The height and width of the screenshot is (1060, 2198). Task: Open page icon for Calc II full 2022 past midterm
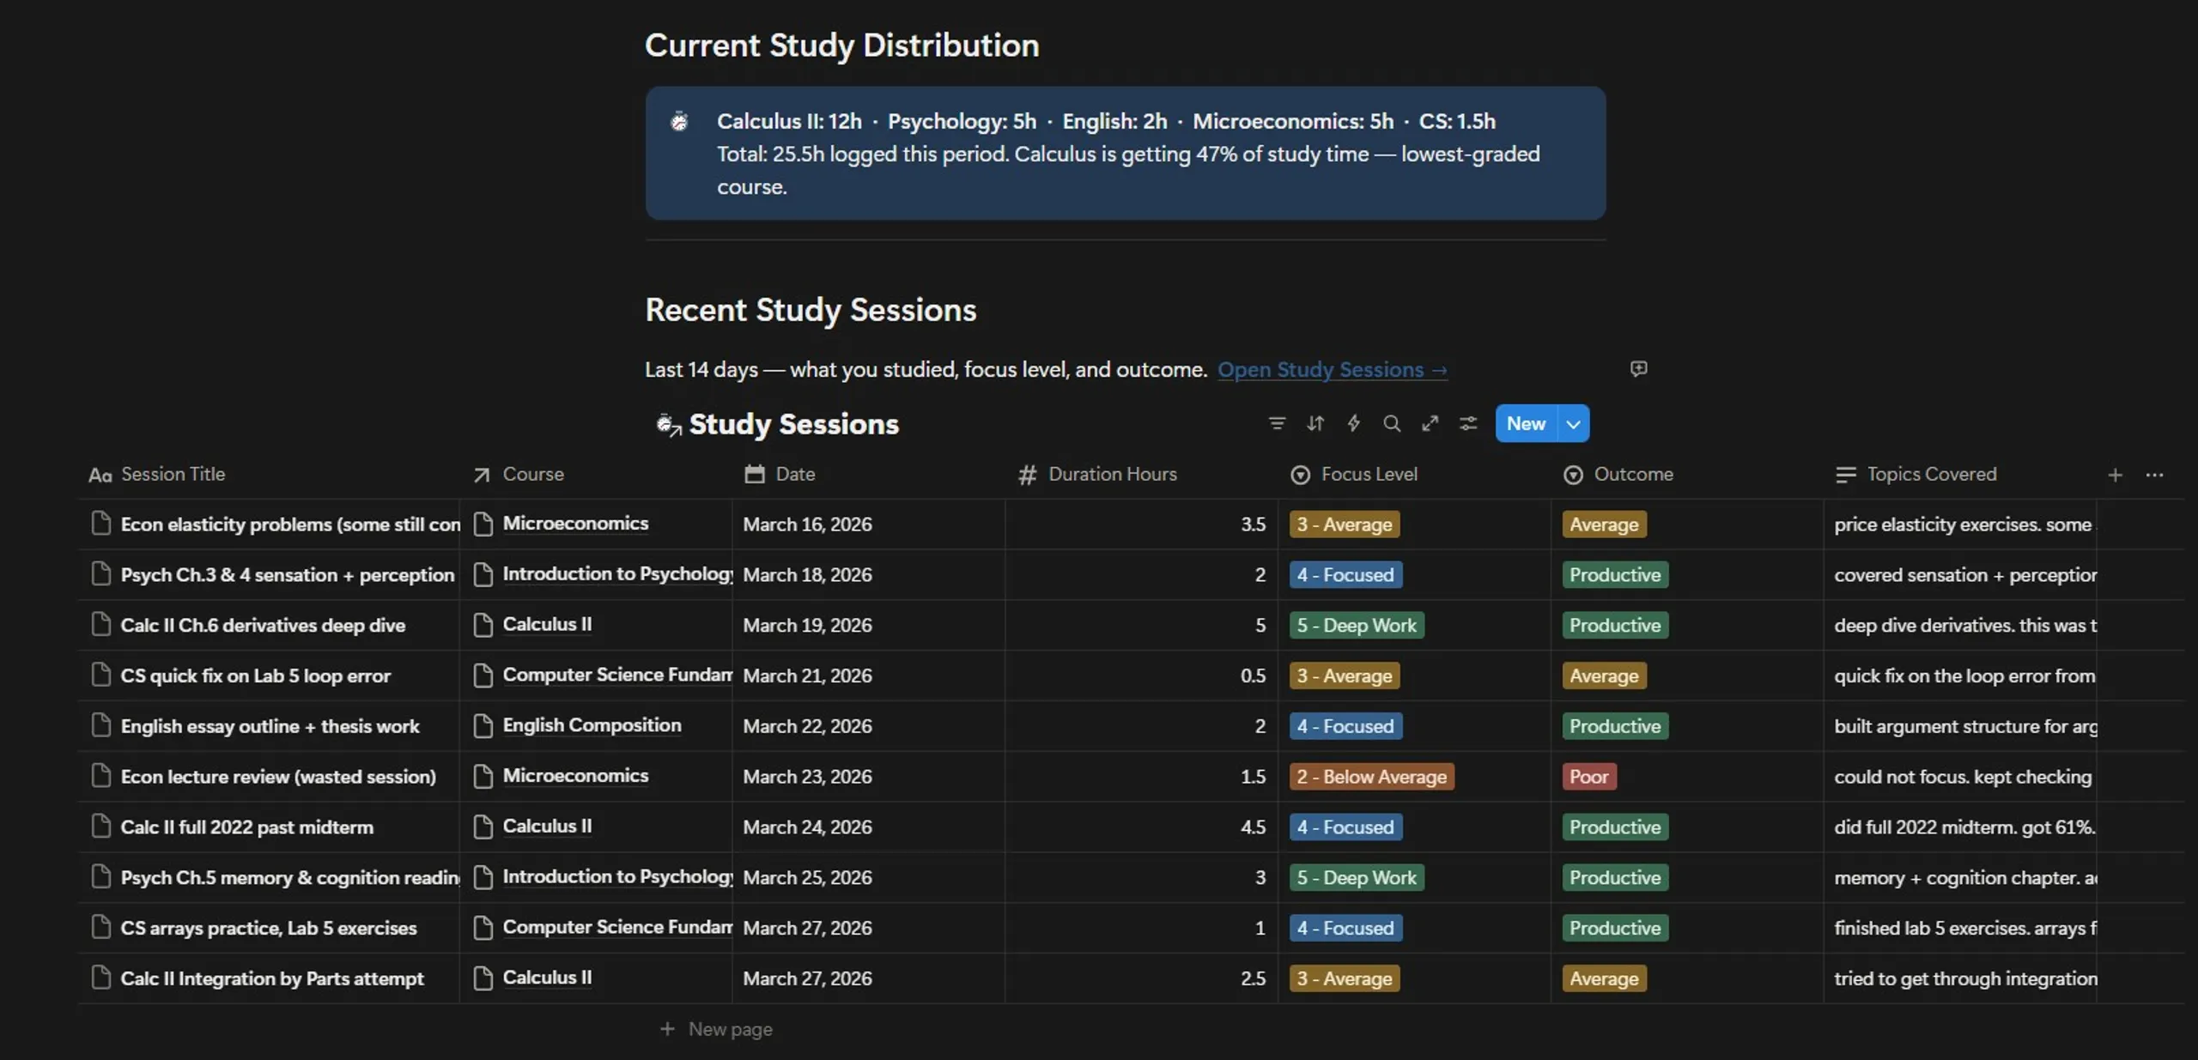[x=100, y=827]
